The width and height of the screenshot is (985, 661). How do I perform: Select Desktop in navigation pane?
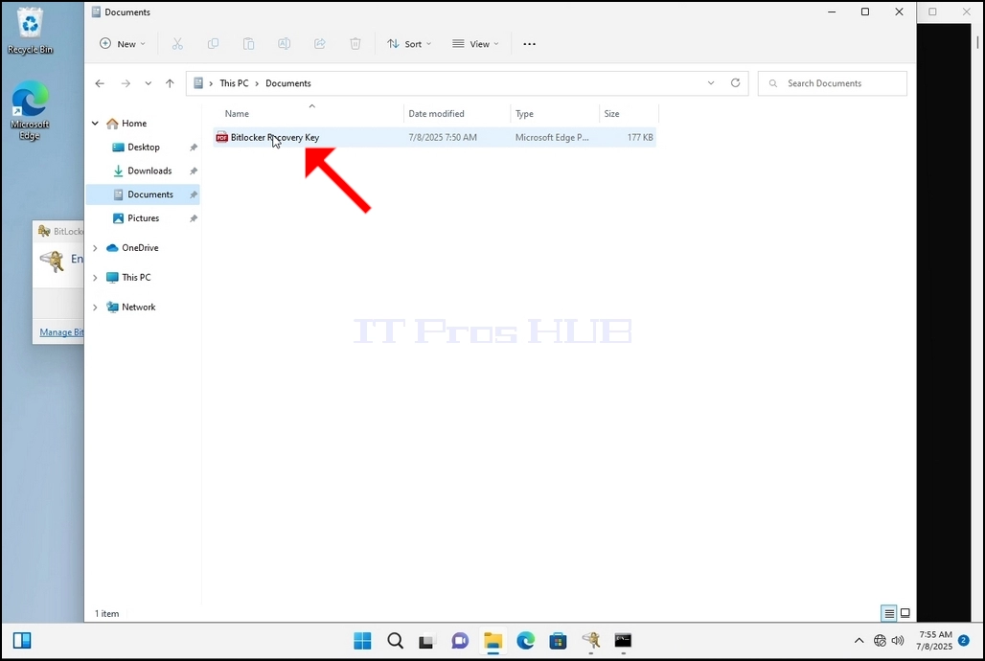click(143, 147)
